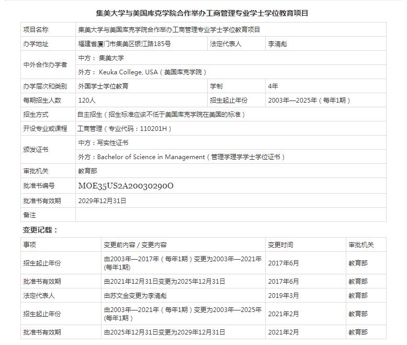
Task: Click the 审批机关 label in the top table
Action: click(x=36, y=171)
